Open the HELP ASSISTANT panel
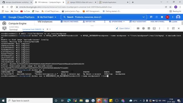The height and width of the screenshot is (103, 183). 138,22
